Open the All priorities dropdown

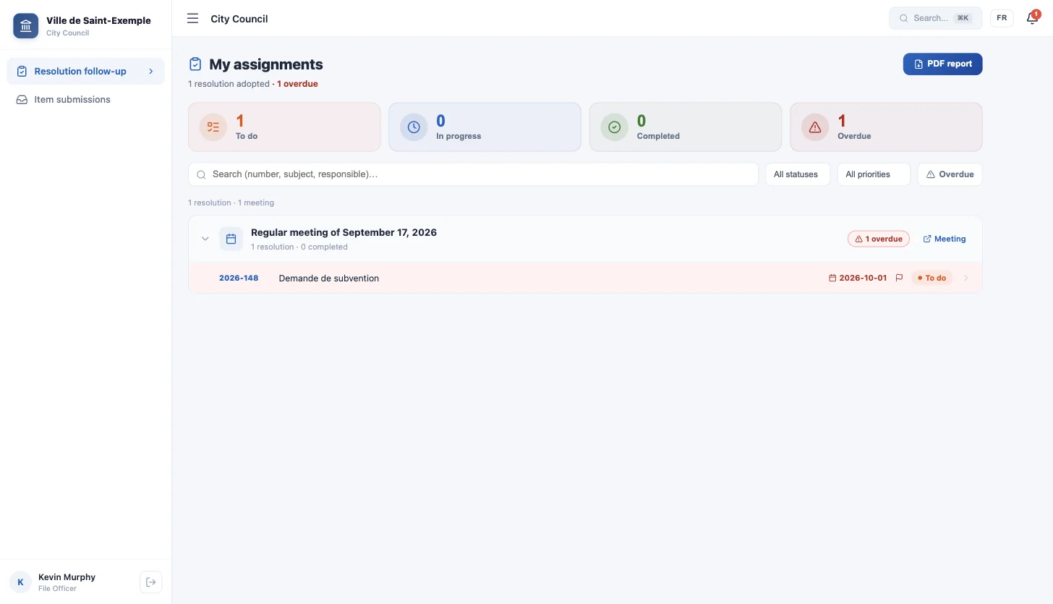[874, 174]
